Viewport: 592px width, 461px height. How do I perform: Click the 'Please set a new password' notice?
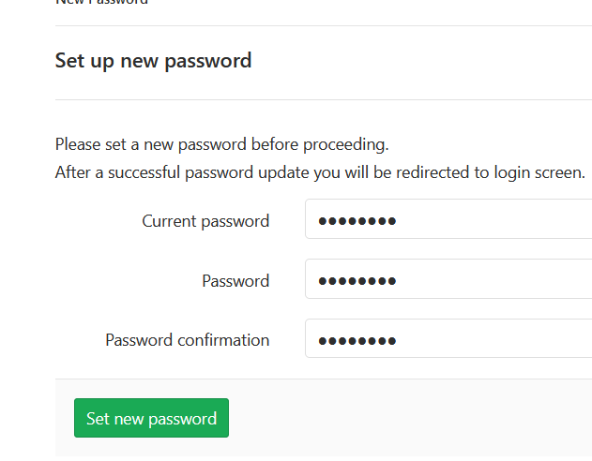(x=221, y=144)
